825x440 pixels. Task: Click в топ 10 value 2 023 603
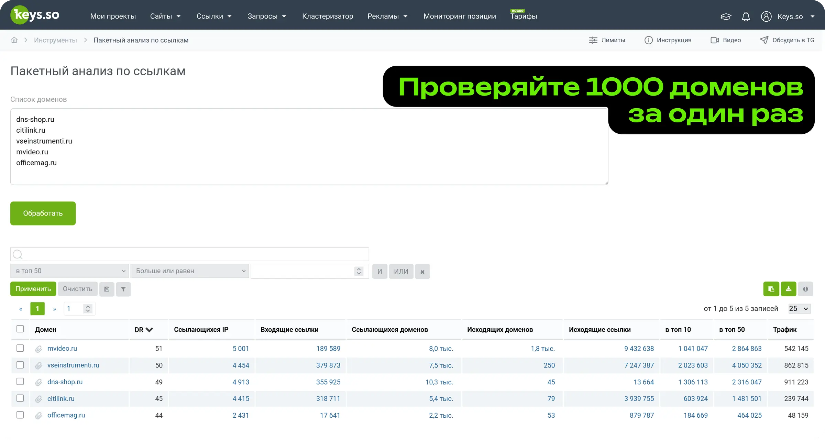(693, 365)
